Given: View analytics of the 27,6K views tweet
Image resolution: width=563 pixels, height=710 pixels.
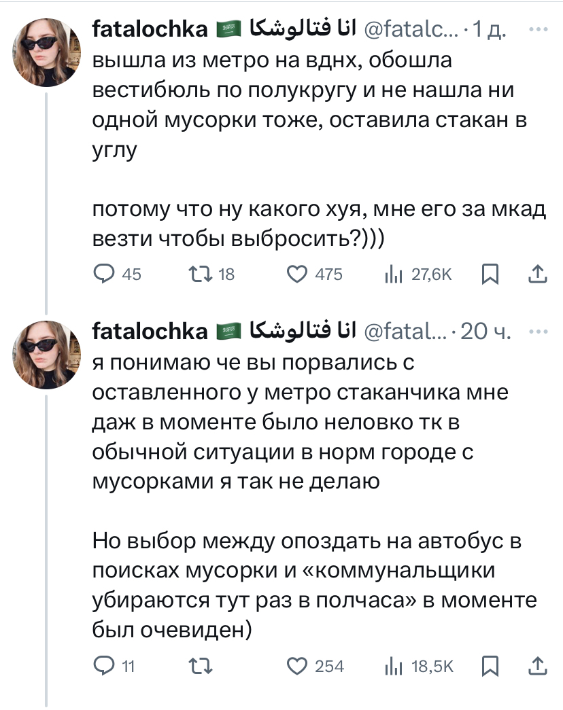Looking at the screenshot, I should pos(394,274).
